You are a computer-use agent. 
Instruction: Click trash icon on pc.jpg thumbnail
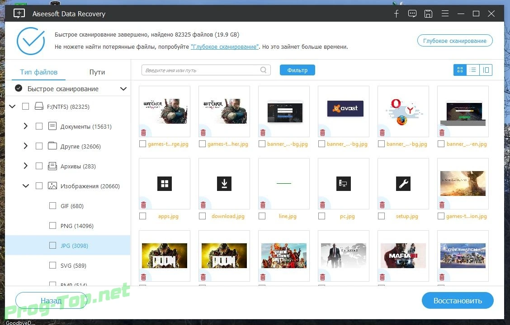pos(323,205)
